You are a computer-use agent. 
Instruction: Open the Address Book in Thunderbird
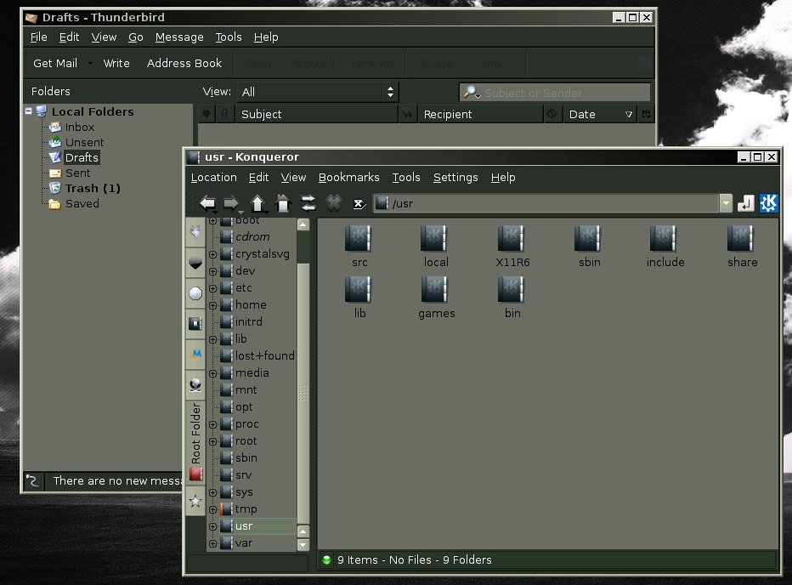pos(184,63)
